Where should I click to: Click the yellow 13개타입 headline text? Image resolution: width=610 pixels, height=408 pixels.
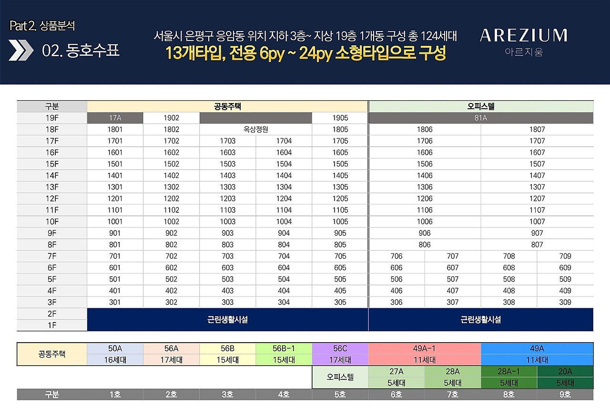click(305, 53)
